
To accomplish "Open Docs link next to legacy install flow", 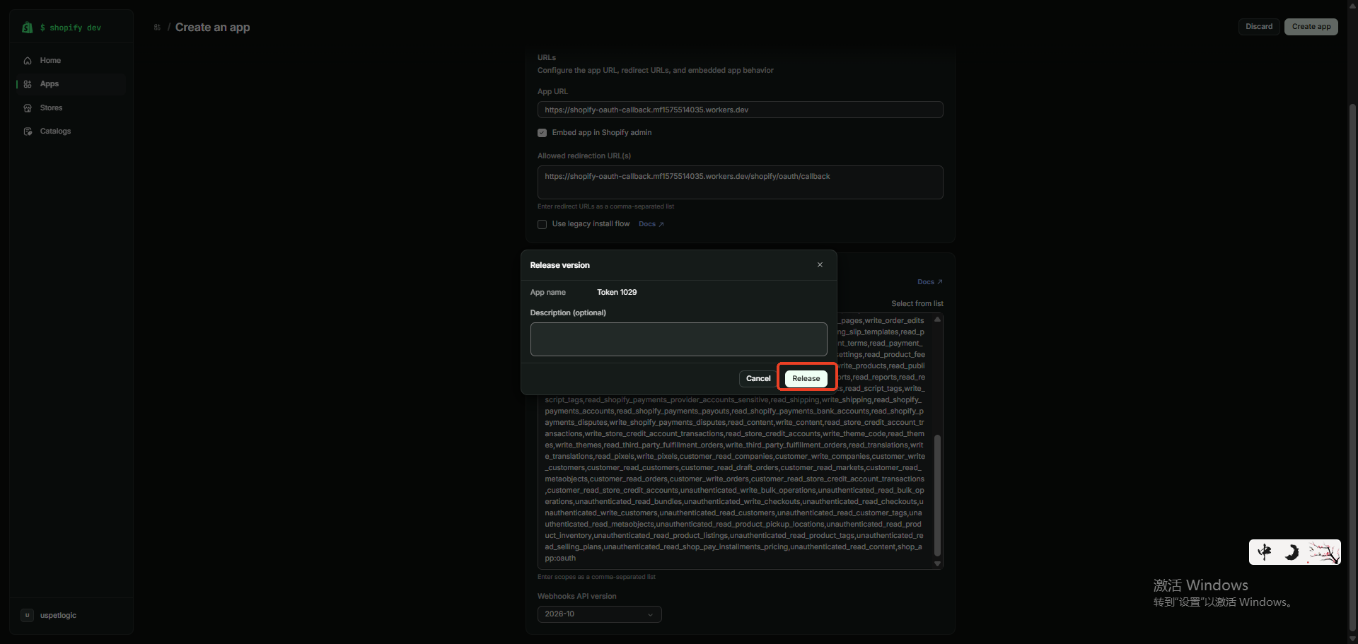I will pyautogui.click(x=651, y=224).
